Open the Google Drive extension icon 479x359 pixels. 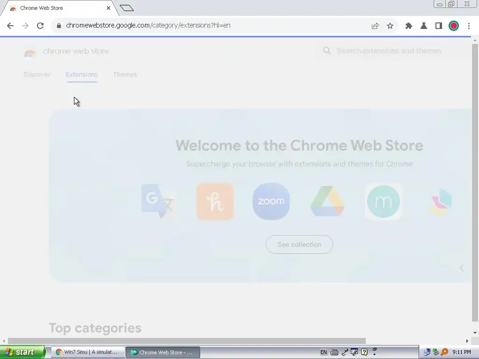coord(327,201)
